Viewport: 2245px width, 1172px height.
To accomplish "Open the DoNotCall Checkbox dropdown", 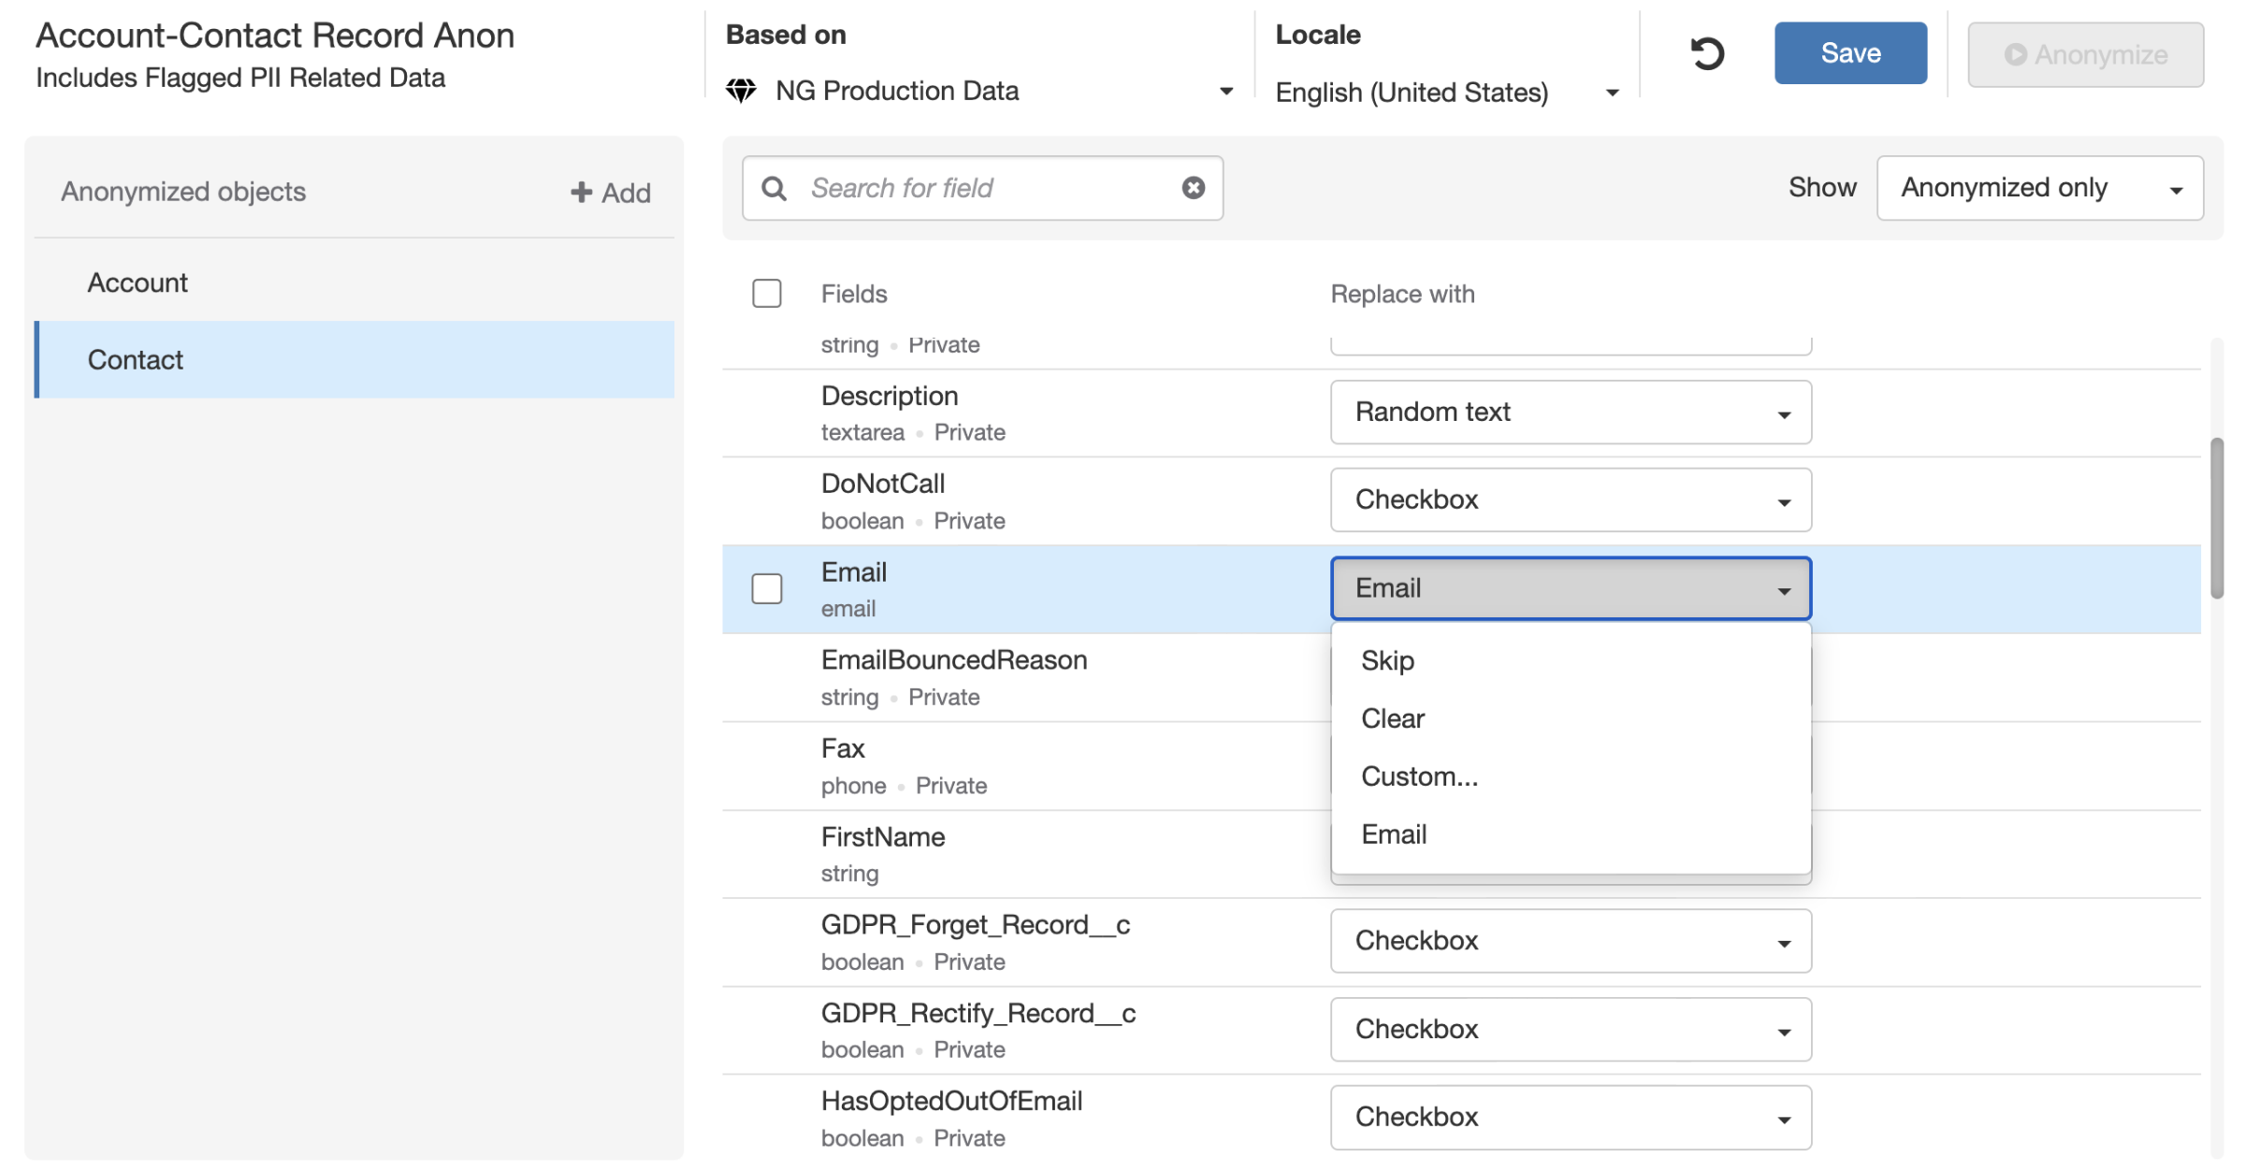I will tap(1570, 500).
